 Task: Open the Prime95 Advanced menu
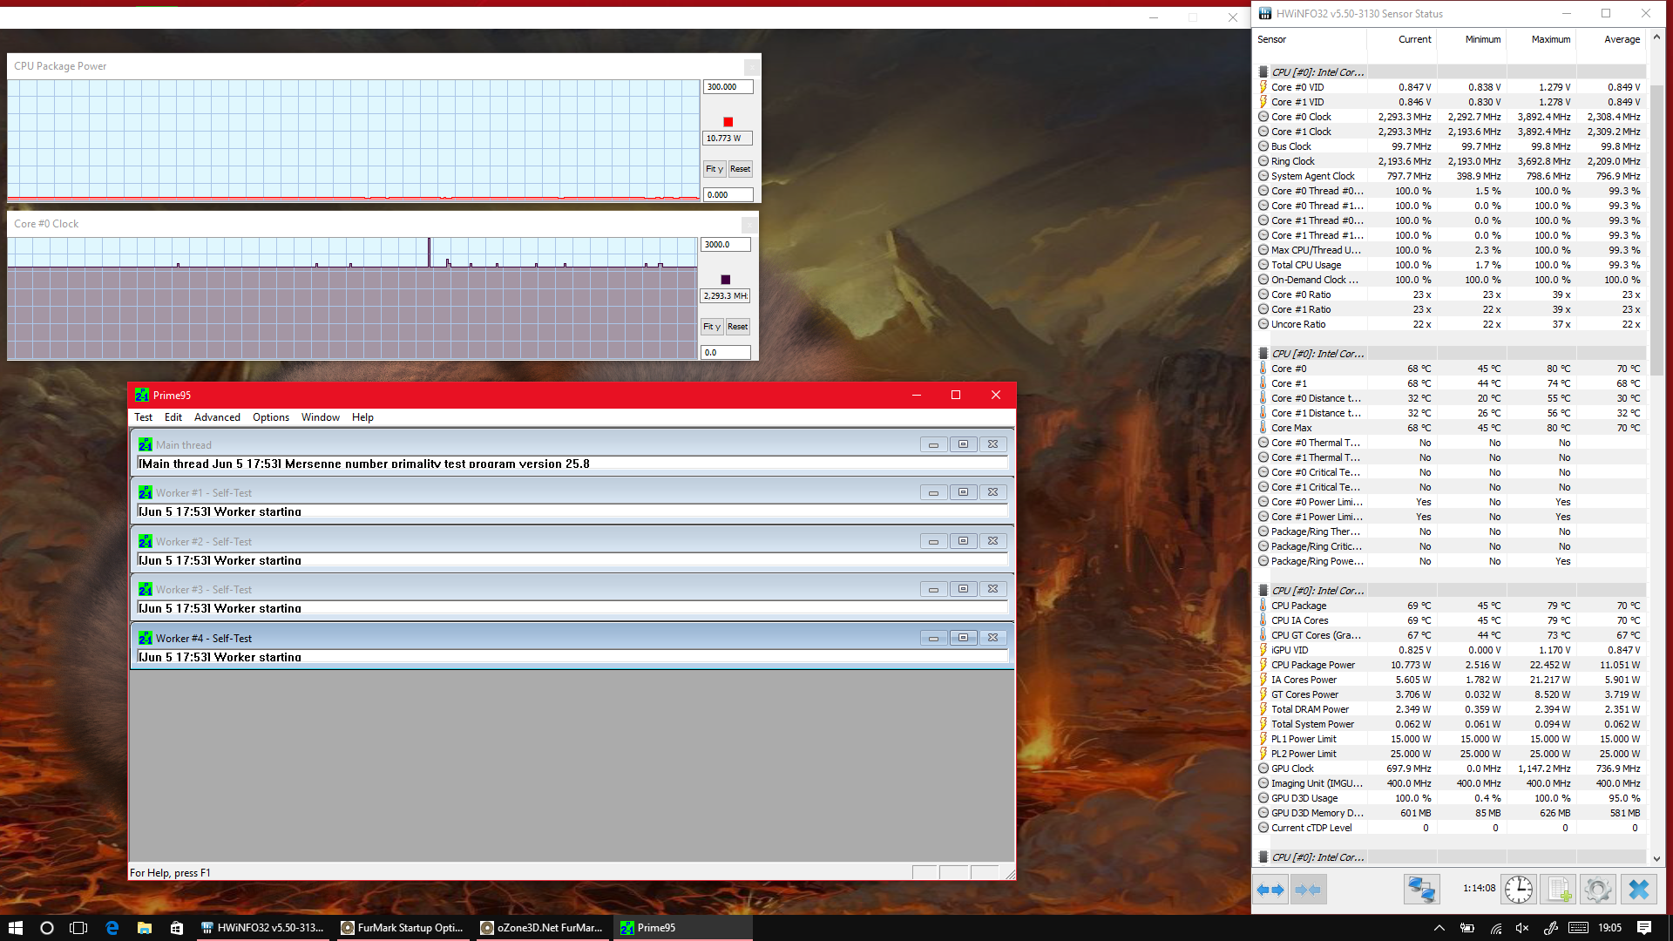(217, 417)
